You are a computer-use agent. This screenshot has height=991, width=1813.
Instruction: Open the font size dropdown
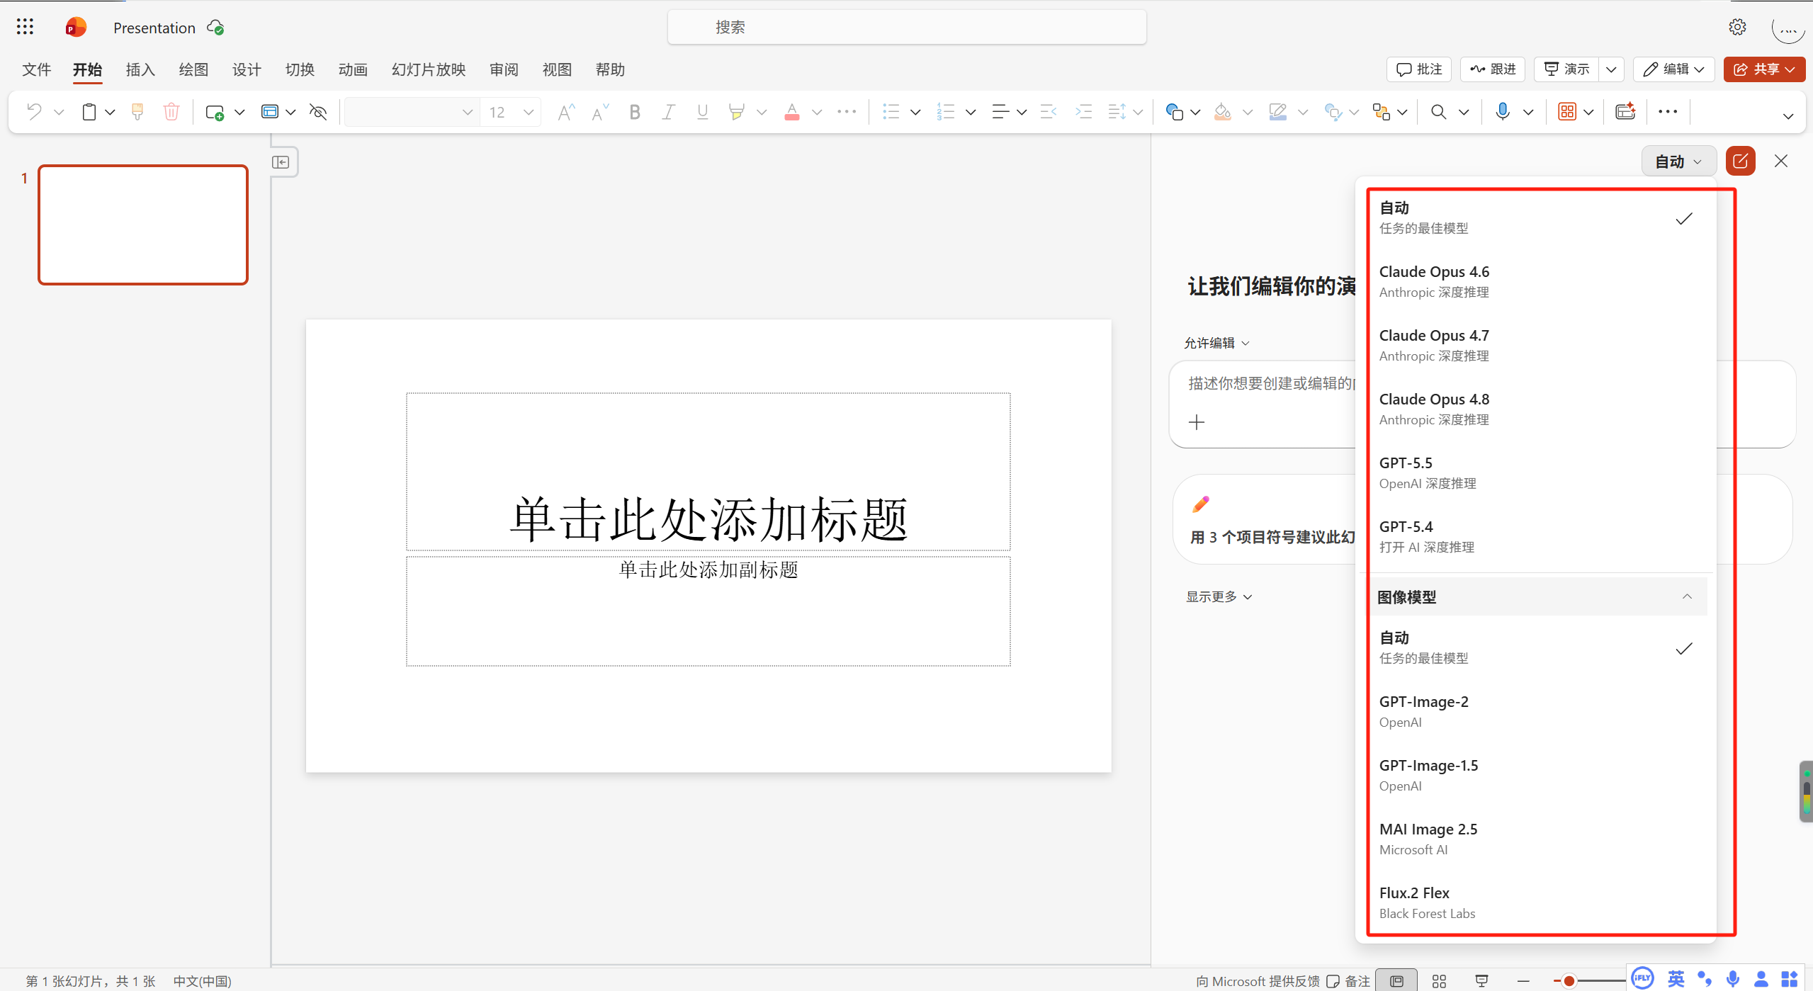(x=529, y=112)
